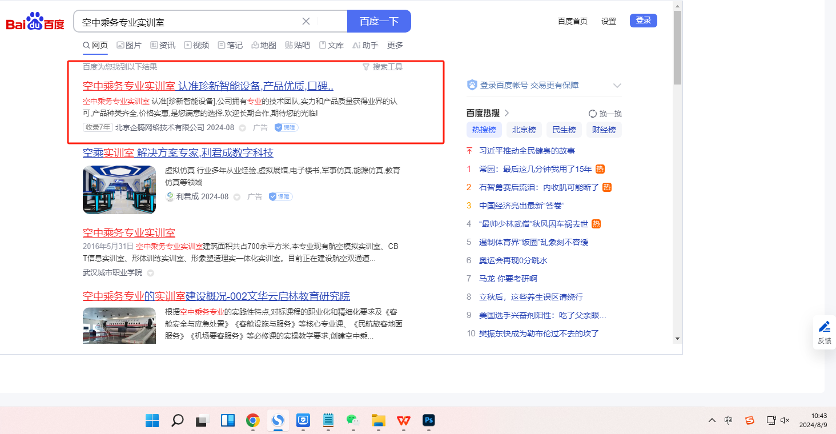Click the 保障 shield badge on first ad
836x434 pixels.
pyautogui.click(x=286, y=127)
